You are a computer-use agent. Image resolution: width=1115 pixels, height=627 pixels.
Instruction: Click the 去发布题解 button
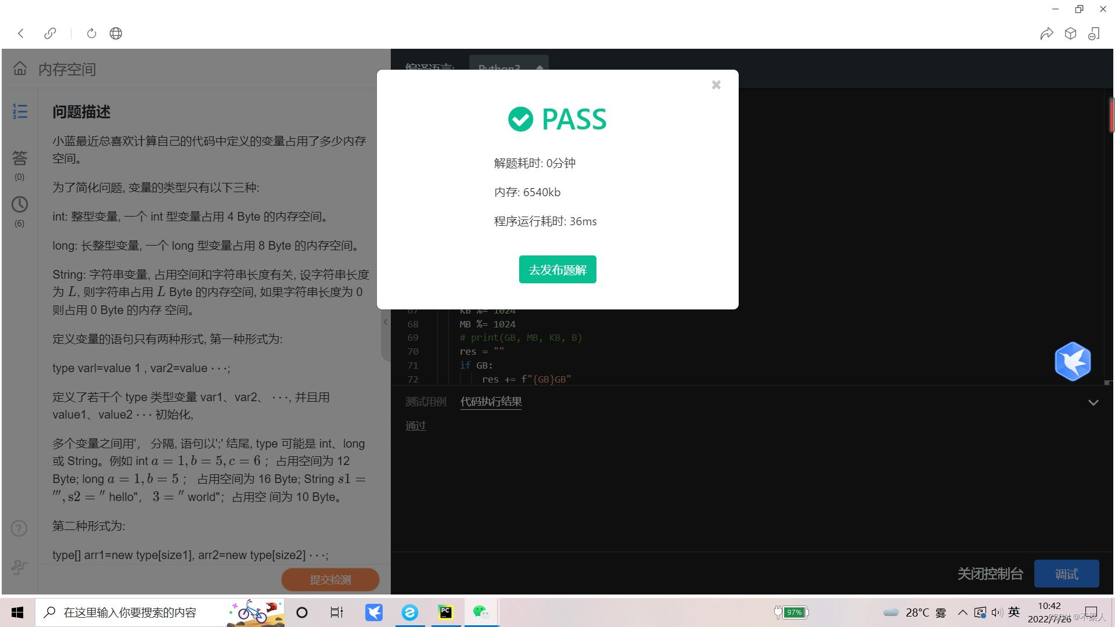[x=557, y=269]
